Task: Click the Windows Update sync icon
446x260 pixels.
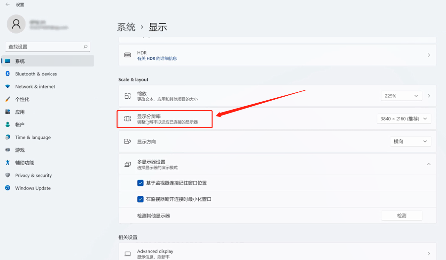Action: 8,188
